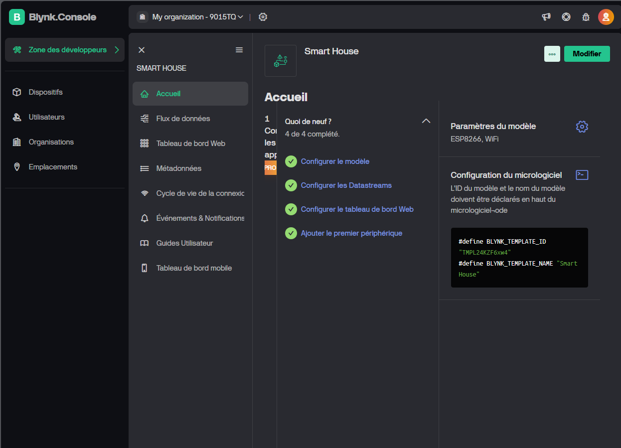This screenshot has height=448, width=621.
Task: Open the Configurer les Datastreams link
Action: pyautogui.click(x=346, y=185)
